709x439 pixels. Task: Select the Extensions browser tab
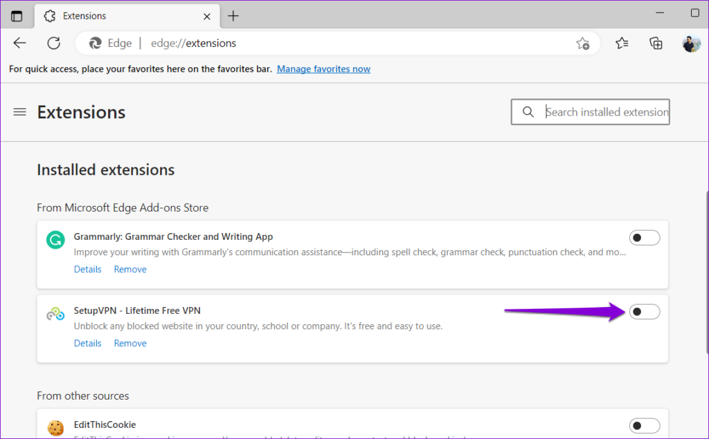125,15
